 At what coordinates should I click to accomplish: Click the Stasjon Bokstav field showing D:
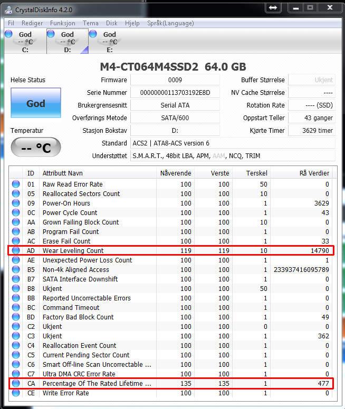pos(175,130)
